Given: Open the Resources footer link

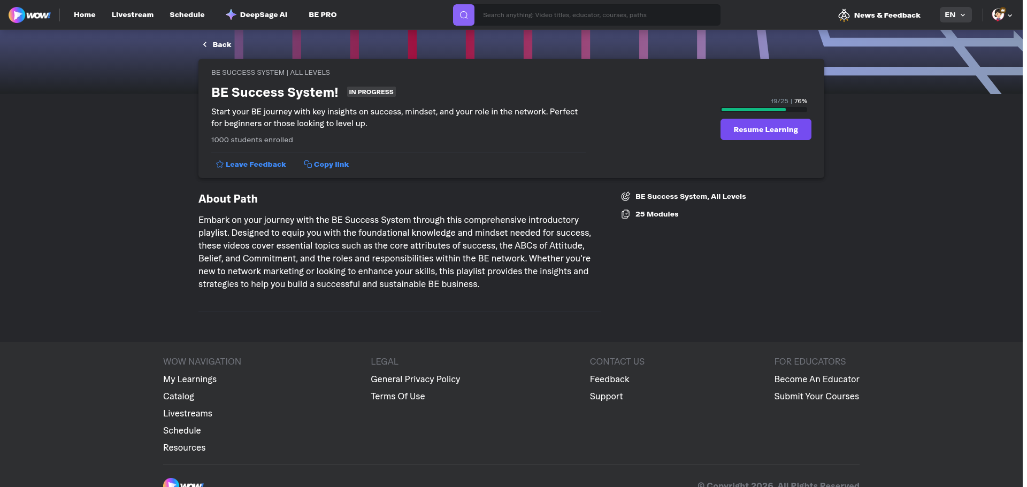Looking at the screenshot, I should click(x=185, y=447).
